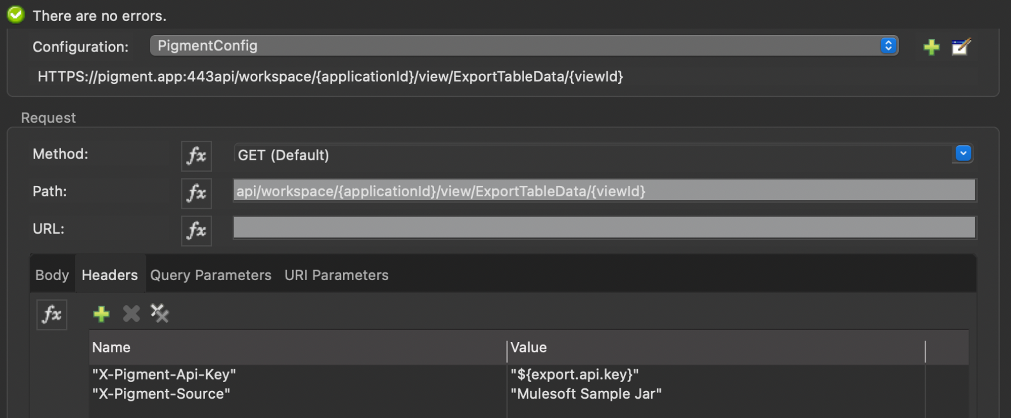Add a new header with the green plus

click(101, 314)
